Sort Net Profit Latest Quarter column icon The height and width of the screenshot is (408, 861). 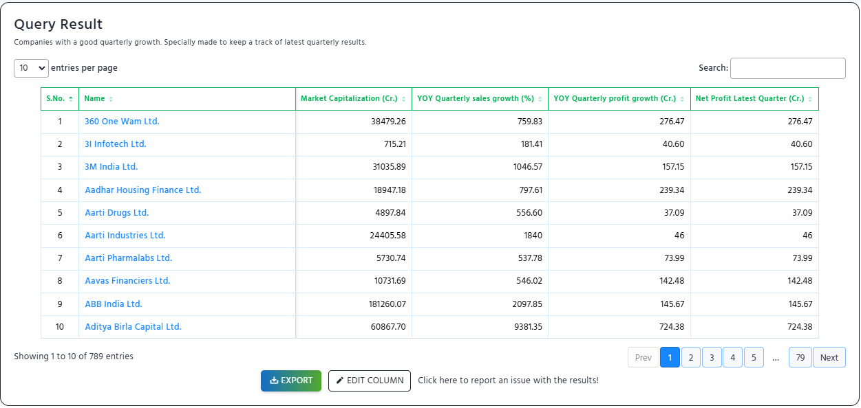pos(810,99)
